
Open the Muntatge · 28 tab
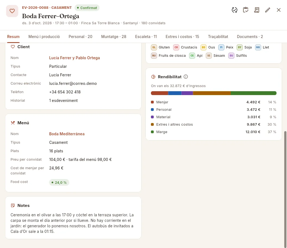(x=114, y=37)
